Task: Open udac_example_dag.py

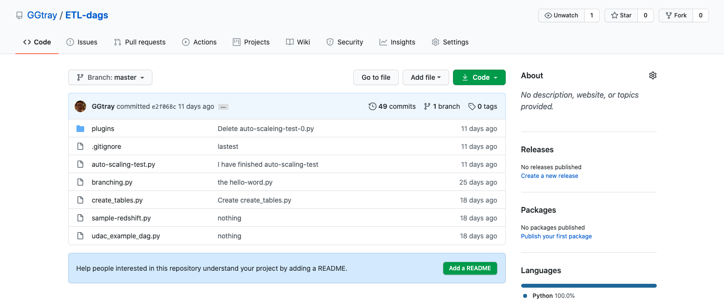Action: [126, 236]
